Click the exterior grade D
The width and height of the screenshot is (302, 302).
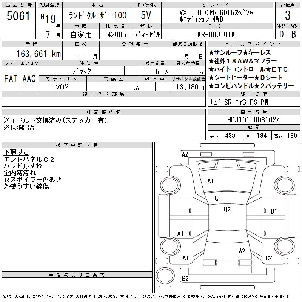pos(281,34)
